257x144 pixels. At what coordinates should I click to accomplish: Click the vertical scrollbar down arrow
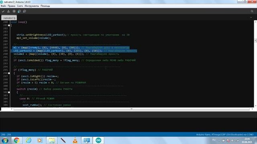(255, 106)
